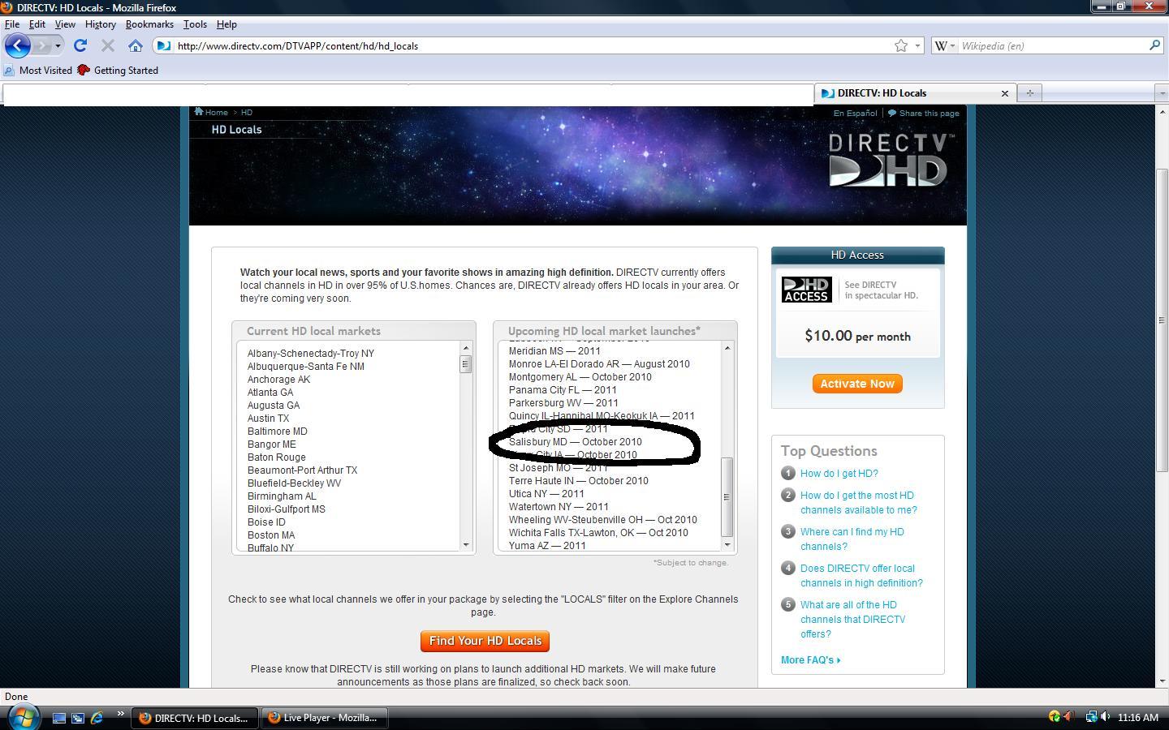1169x730 pixels.
Task: Open the list all tabs dropdown
Action: coord(1162,93)
